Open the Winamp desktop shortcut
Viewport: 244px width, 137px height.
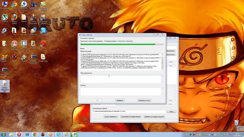[x=24, y=58]
